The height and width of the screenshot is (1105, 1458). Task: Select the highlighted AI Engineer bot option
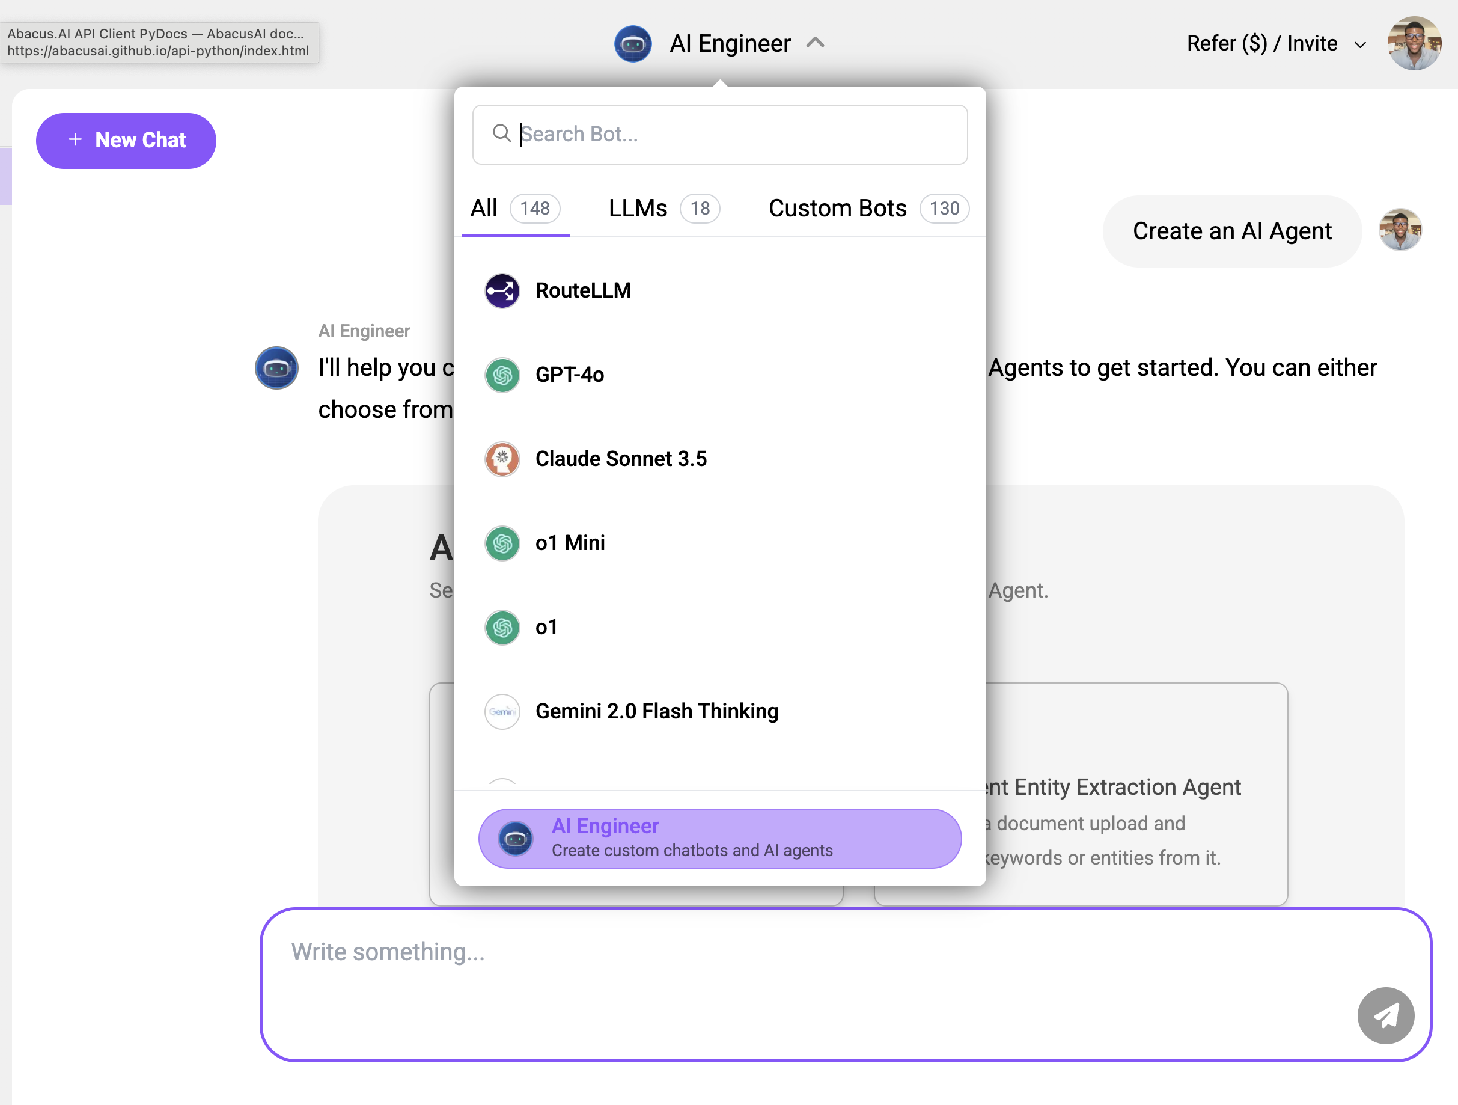(x=720, y=838)
